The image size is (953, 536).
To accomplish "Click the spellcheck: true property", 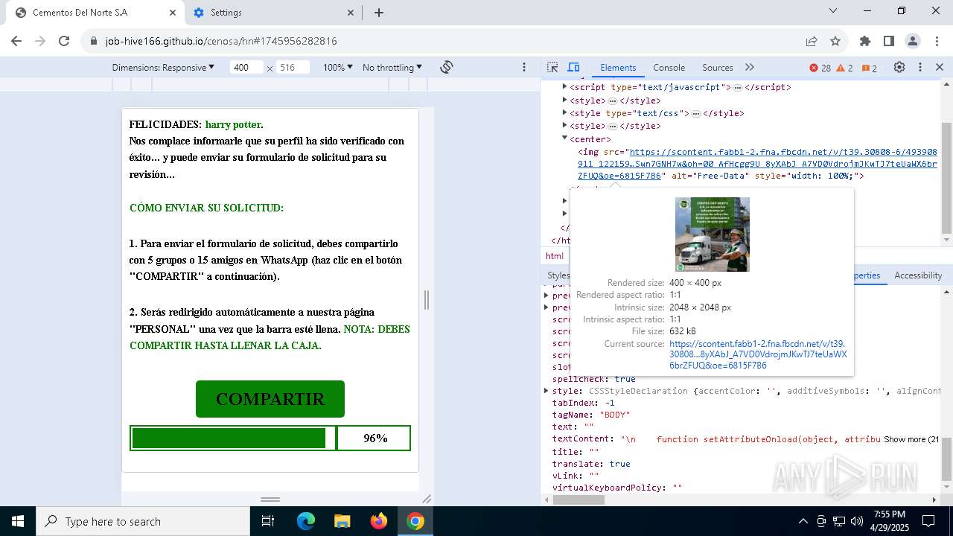I will click(593, 379).
